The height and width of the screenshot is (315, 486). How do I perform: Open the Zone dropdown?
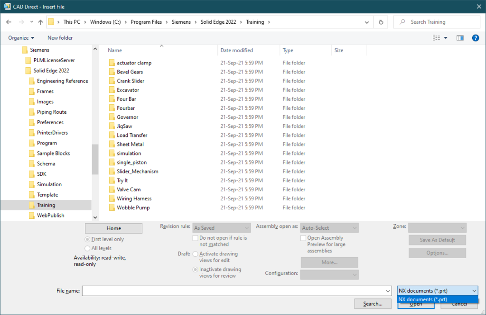coord(437,228)
